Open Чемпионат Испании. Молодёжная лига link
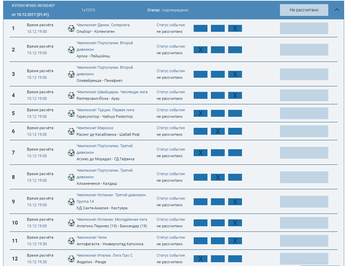This screenshot has width=349, height=266. coord(112,219)
